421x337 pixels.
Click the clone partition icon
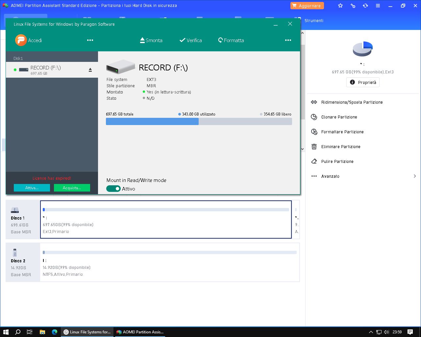pyautogui.click(x=314, y=117)
